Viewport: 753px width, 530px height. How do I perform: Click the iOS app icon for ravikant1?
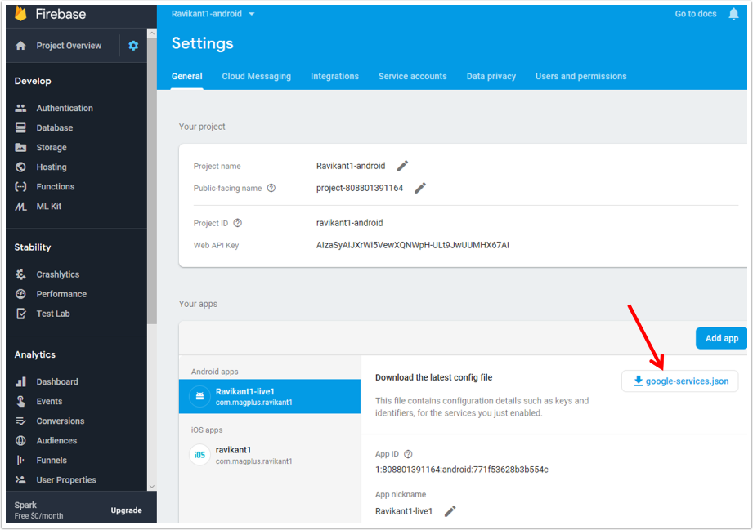click(199, 455)
